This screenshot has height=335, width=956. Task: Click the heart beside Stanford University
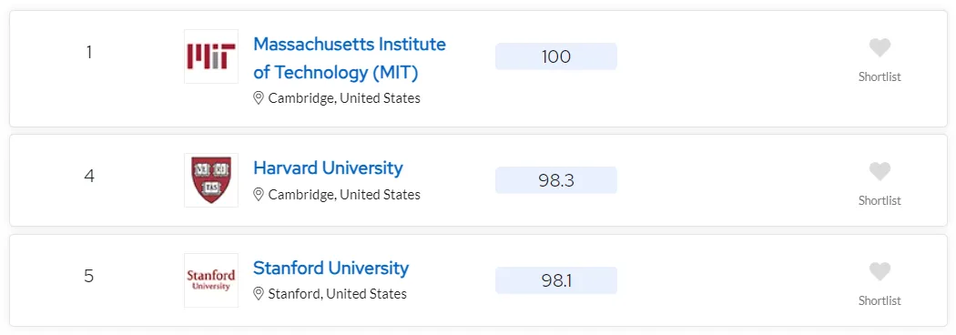pyautogui.click(x=880, y=271)
